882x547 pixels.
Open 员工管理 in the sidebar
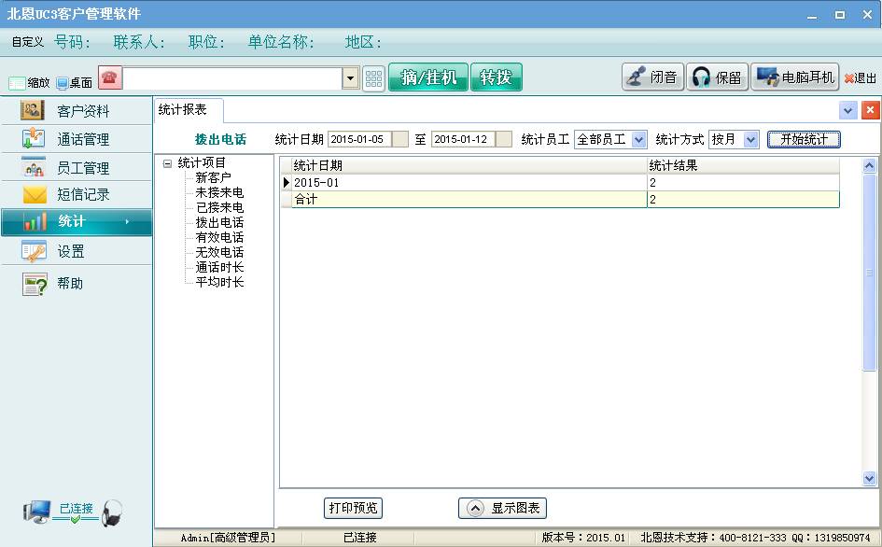(77, 167)
